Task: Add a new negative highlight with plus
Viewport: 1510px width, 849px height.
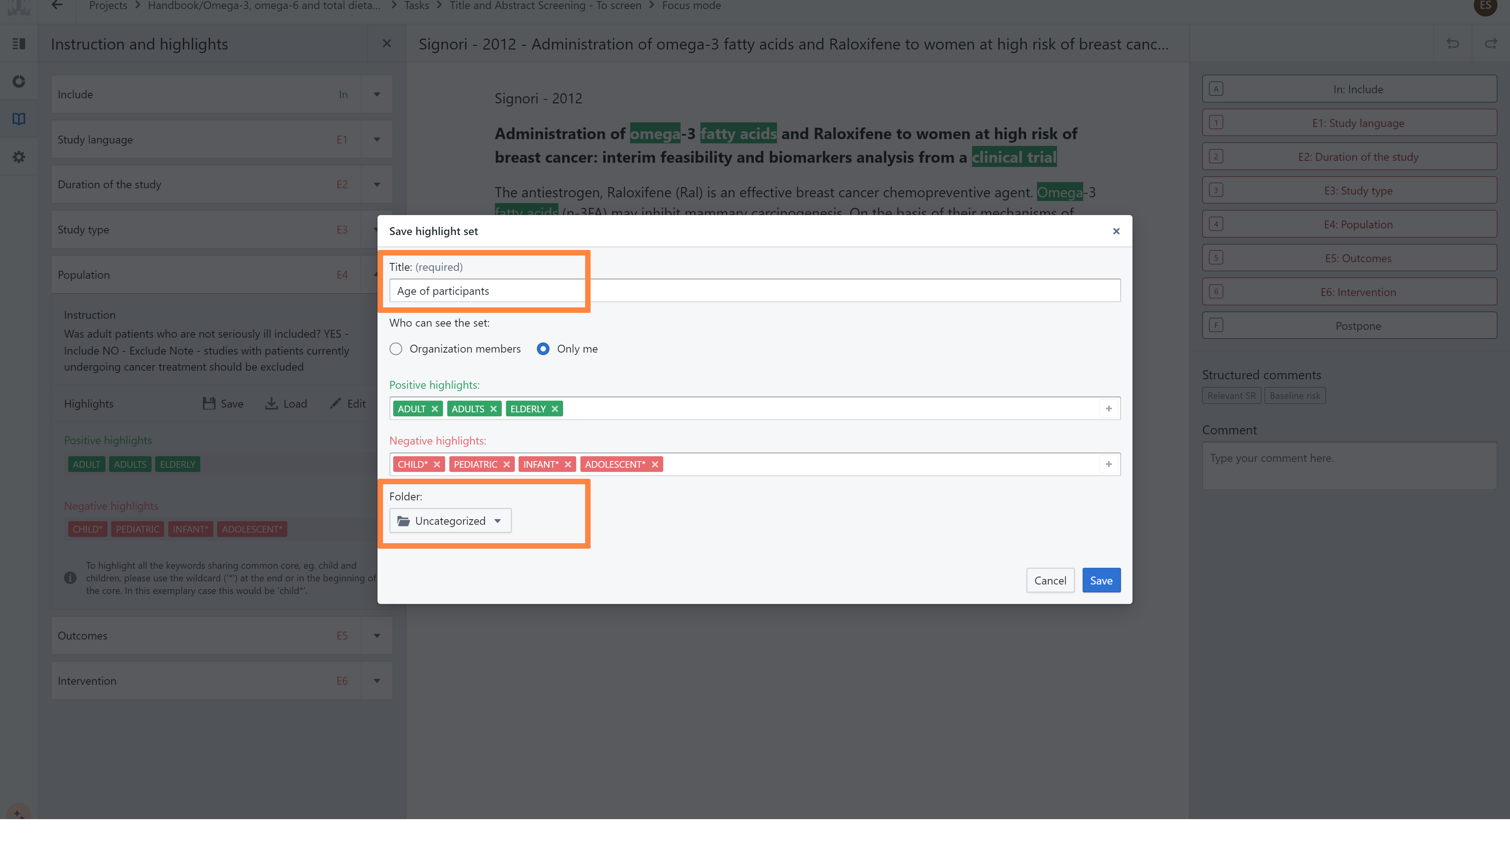Action: (x=1109, y=465)
